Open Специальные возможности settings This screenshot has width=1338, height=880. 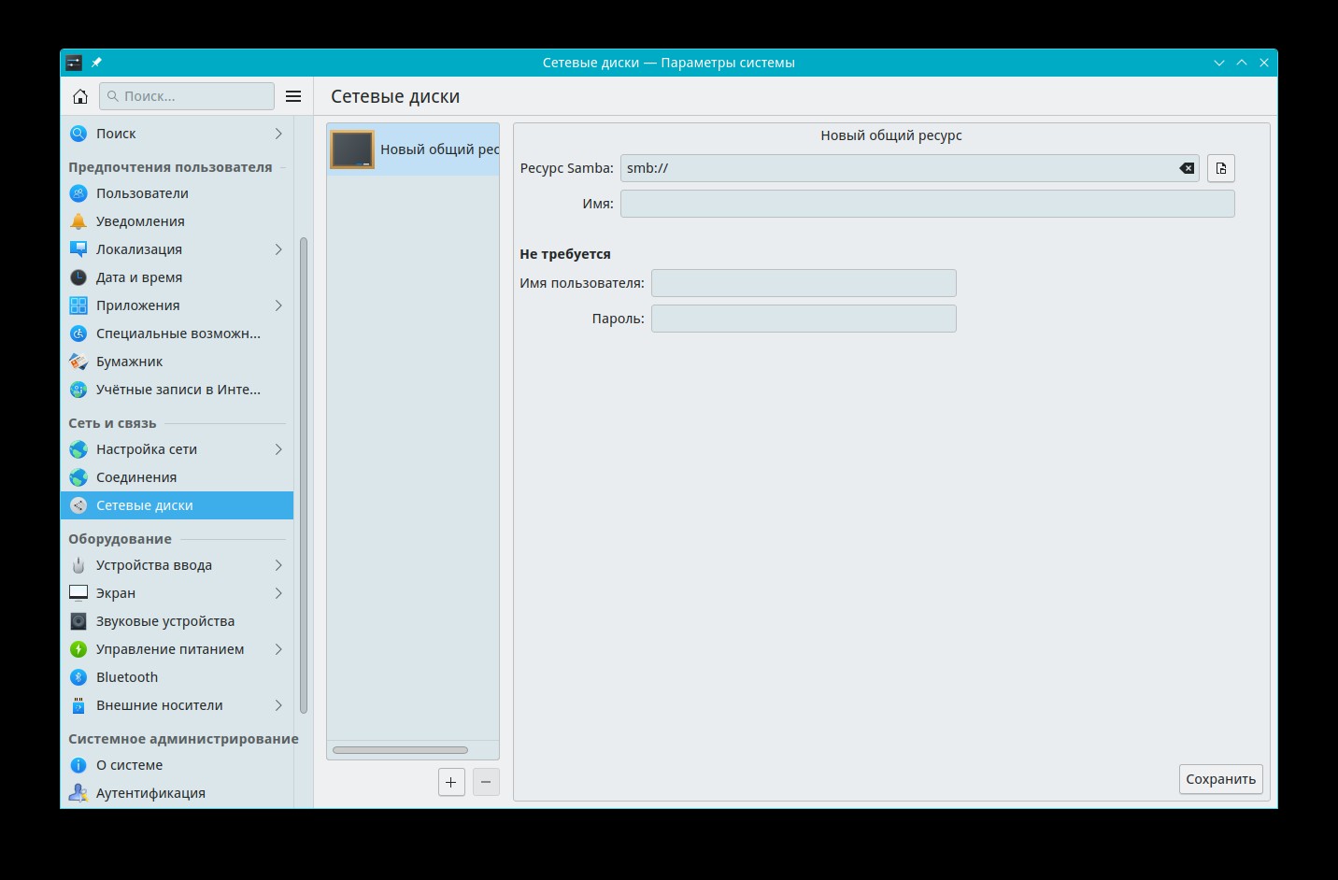(177, 334)
